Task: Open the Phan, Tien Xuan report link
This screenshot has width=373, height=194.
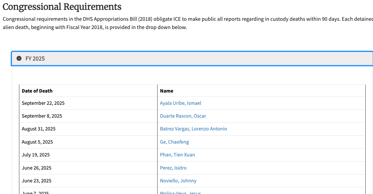Action: pos(177,155)
